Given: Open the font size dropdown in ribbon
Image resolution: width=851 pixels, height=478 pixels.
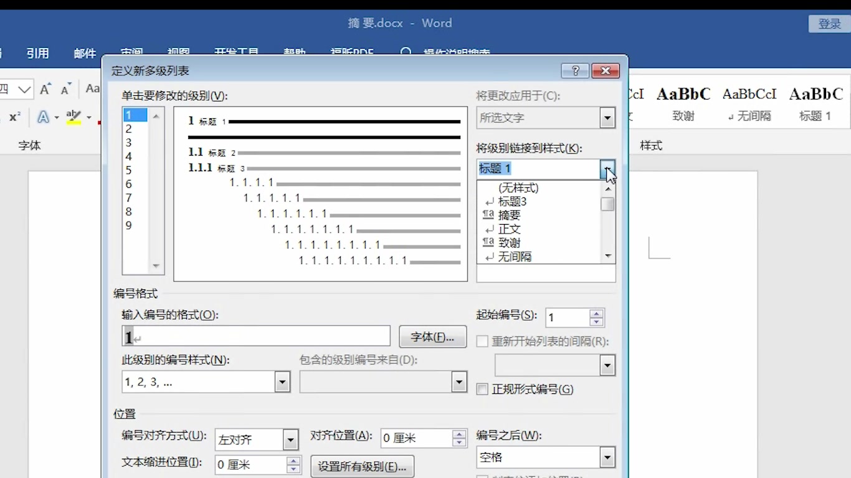Looking at the screenshot, I should (x=24, y=90).
